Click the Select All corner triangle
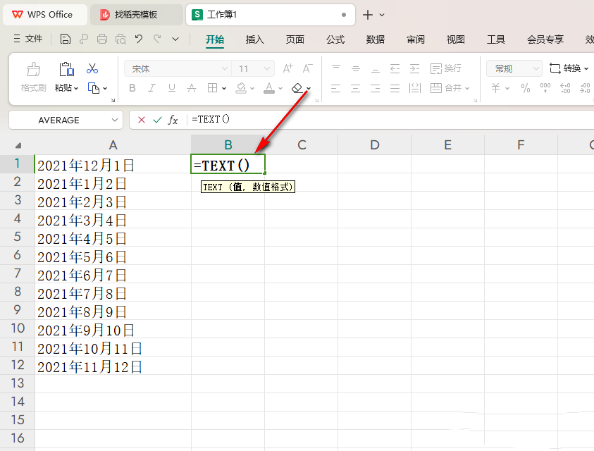The height and width of the screenshot is (451, 594). coord(18,146)
